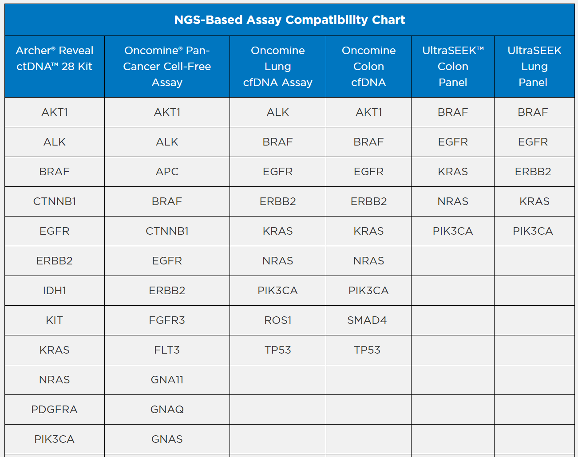Select NRAS in the UltraSEEK Colon Panel column
This screenshot has width=578, height=457.
coord(453,201)
